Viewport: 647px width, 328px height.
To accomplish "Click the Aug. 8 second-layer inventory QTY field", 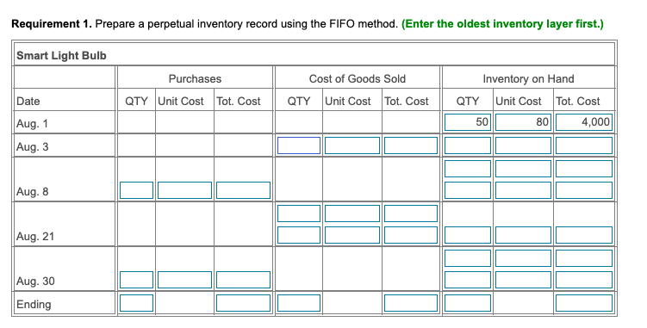I will 468,190.
